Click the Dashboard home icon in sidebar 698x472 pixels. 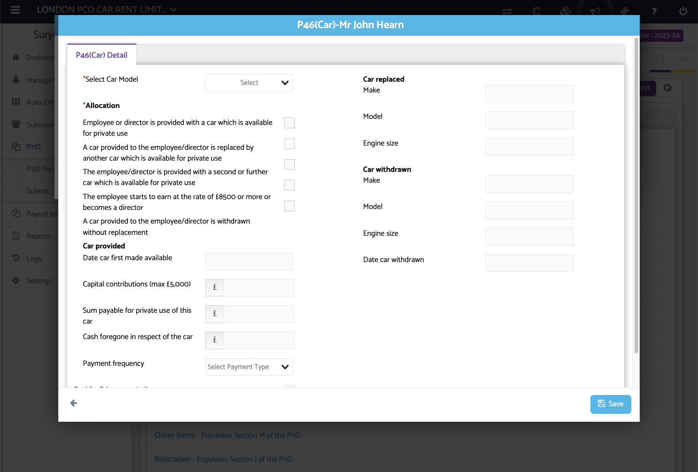click(16, 57)
